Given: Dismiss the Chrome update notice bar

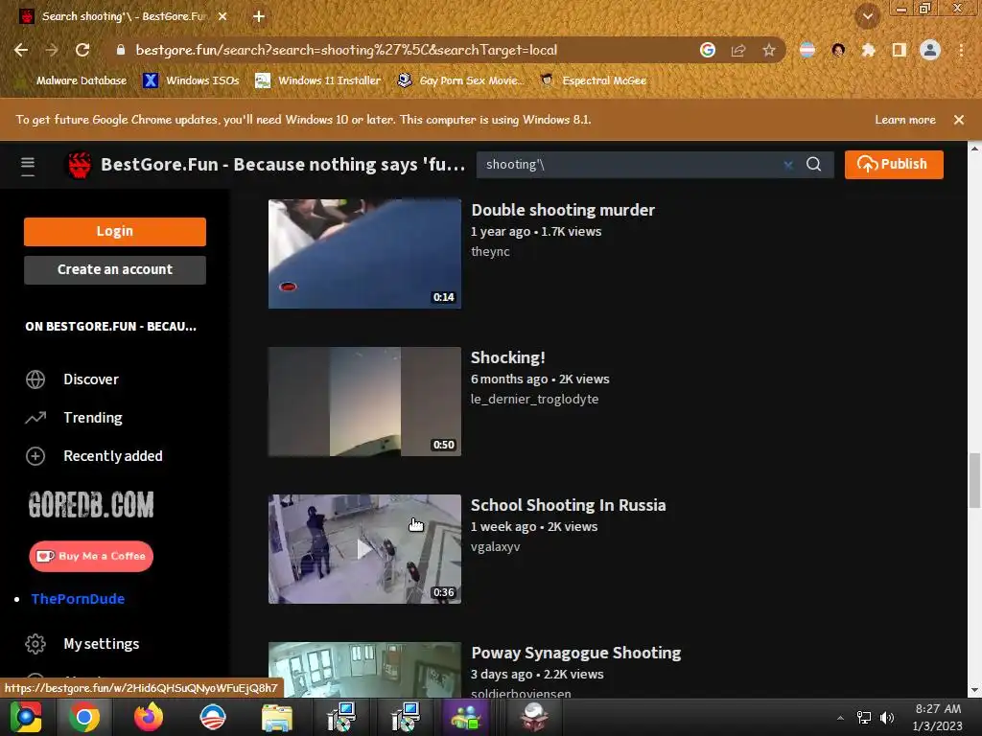Looking at the screenshot, I should (959, 120).
